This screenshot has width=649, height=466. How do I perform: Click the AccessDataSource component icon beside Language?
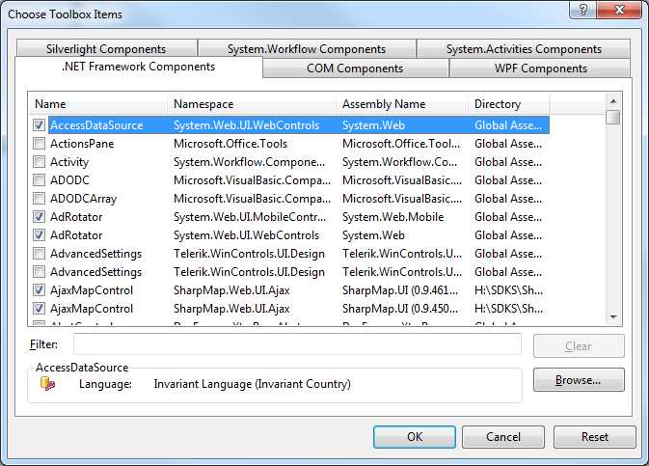click(47, 384)
